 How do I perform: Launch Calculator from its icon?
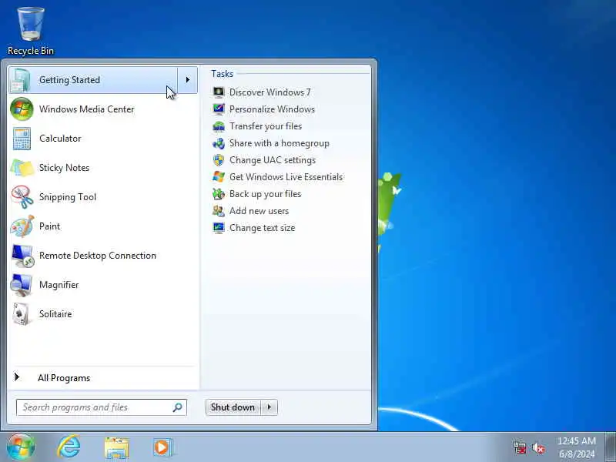tap(22, 139)
